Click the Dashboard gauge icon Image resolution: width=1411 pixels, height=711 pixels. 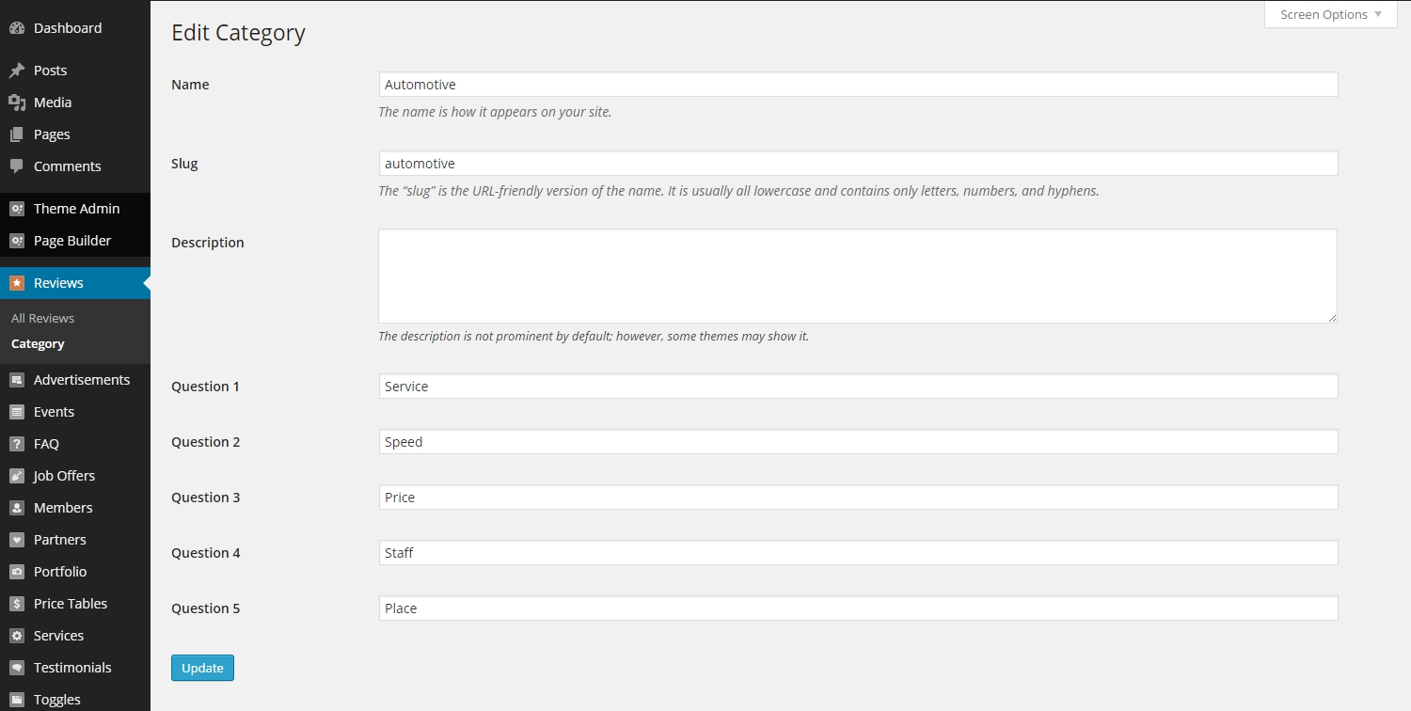click(x=17, y=28)
